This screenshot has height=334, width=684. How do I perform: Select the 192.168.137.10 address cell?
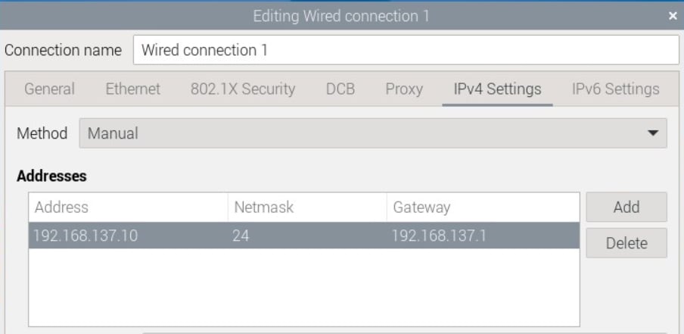[x=129, y=236]
